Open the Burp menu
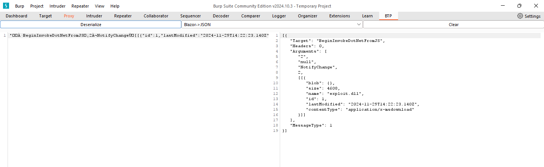 click(x=19, y=6)
